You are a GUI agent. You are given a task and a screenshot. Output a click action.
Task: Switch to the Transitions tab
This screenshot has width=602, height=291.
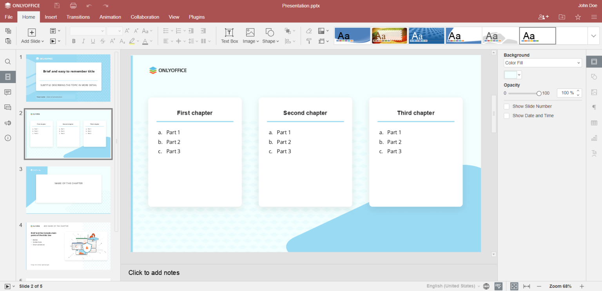78,17
